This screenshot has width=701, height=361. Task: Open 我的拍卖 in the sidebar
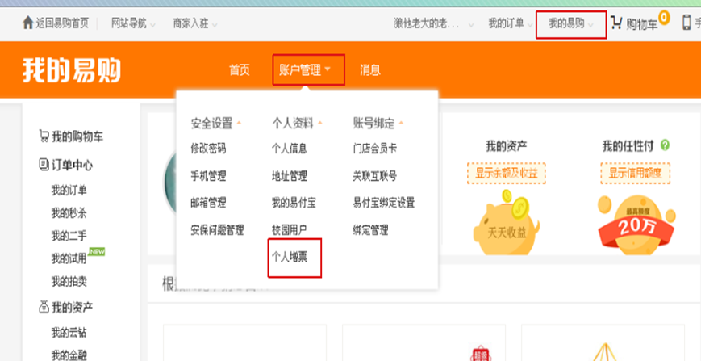(69, 281)
